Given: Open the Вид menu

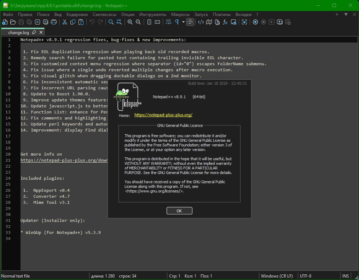Looking at the screenshot, I should click(58, 14).
